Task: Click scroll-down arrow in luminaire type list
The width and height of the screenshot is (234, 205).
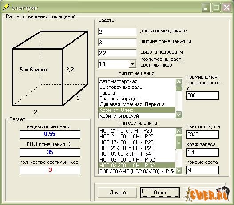Action: (179, 170)
